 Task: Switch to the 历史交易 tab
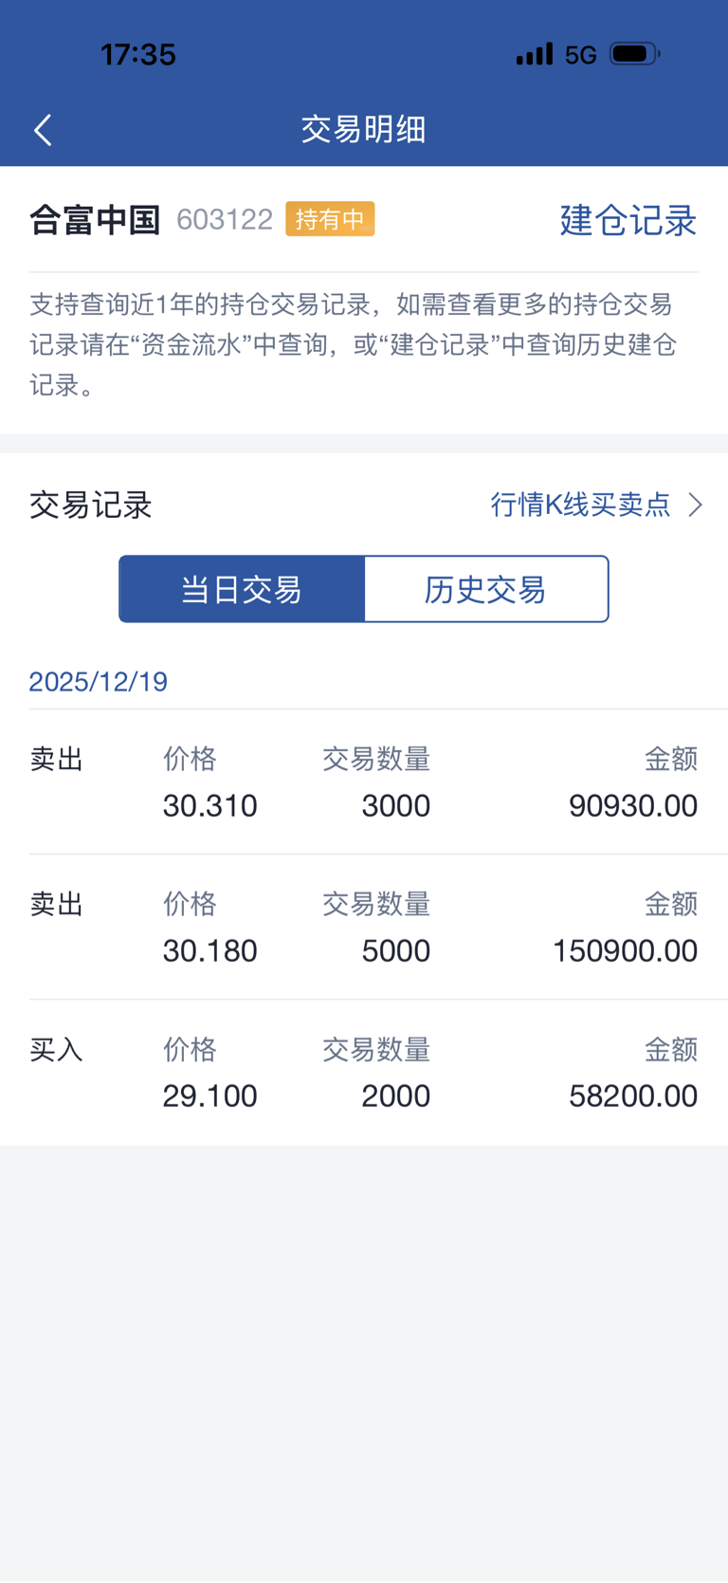485,589
